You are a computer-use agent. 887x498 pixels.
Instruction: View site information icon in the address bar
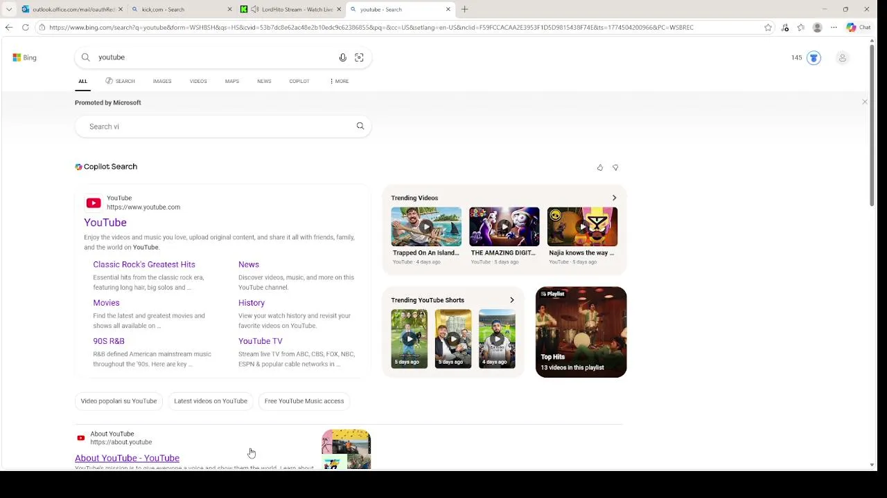(42, 28)
